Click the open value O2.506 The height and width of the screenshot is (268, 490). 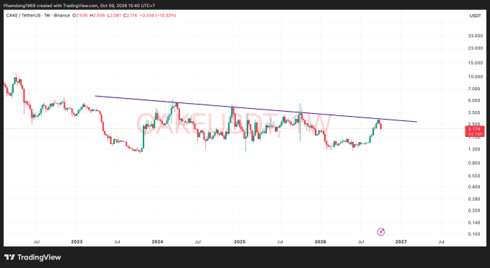pyautogui.click(x=80, y=15)
